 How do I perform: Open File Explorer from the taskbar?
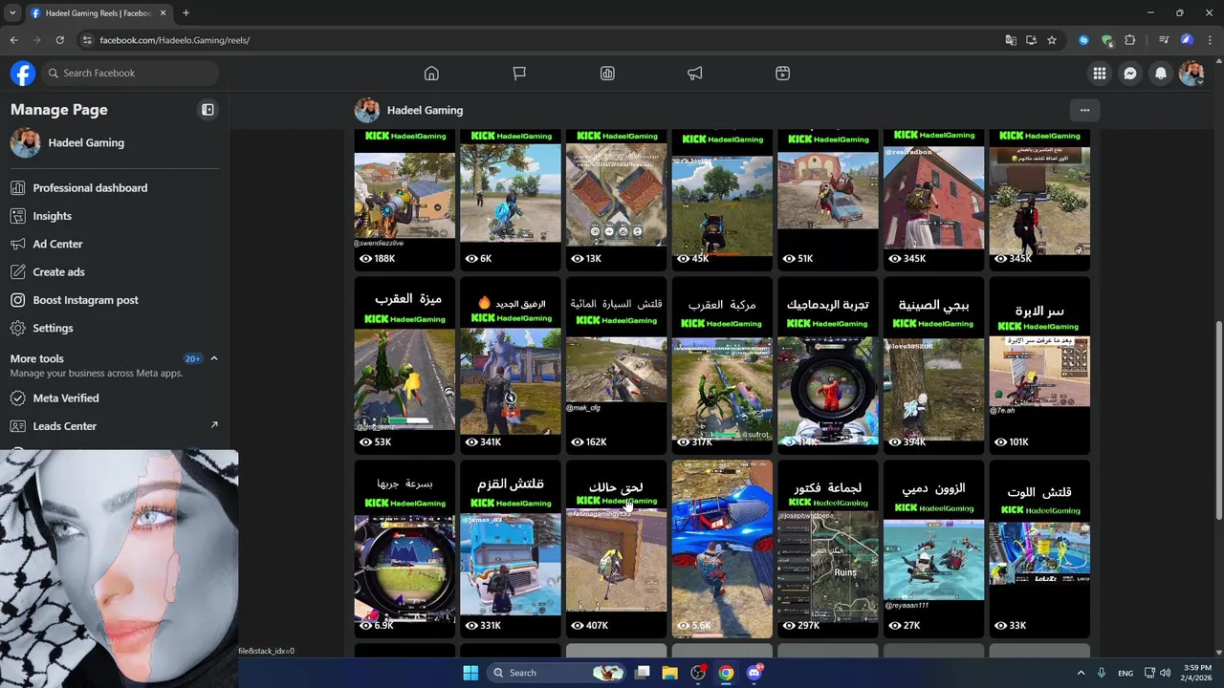(670, 673)
